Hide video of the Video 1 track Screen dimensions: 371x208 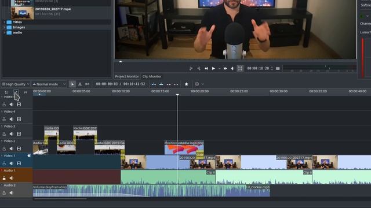click(x=19, y=163)
